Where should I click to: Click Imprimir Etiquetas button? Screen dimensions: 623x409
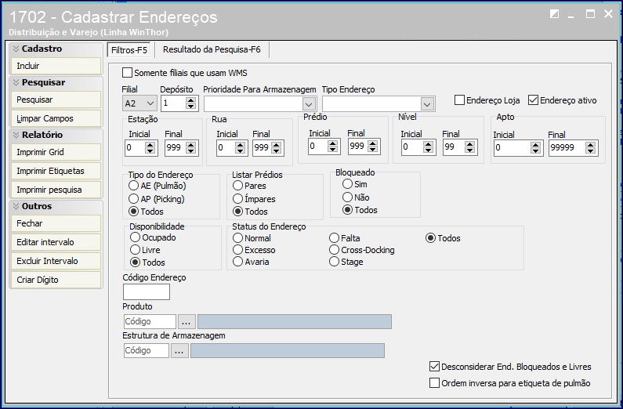tap(56, 171)
